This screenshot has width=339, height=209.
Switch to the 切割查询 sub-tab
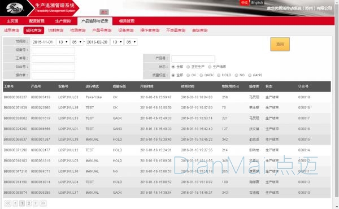click(56, 31)
